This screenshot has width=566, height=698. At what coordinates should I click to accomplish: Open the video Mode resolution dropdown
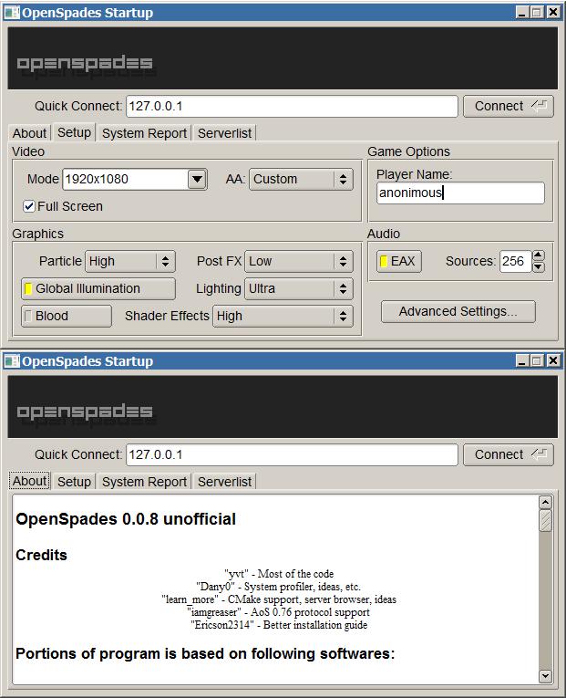[x=198, y=180]
